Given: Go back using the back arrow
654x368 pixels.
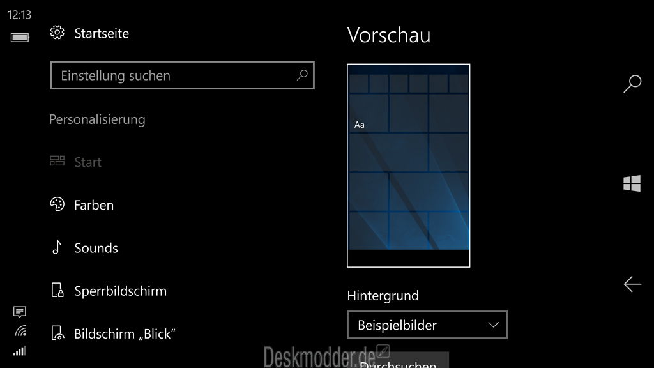Looking at the screenshot, I should [632, 284].
